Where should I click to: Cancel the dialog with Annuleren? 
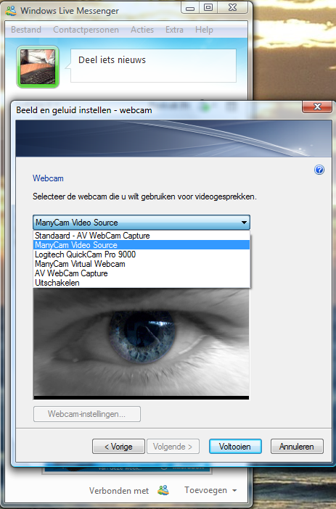(x=297, y=447)
